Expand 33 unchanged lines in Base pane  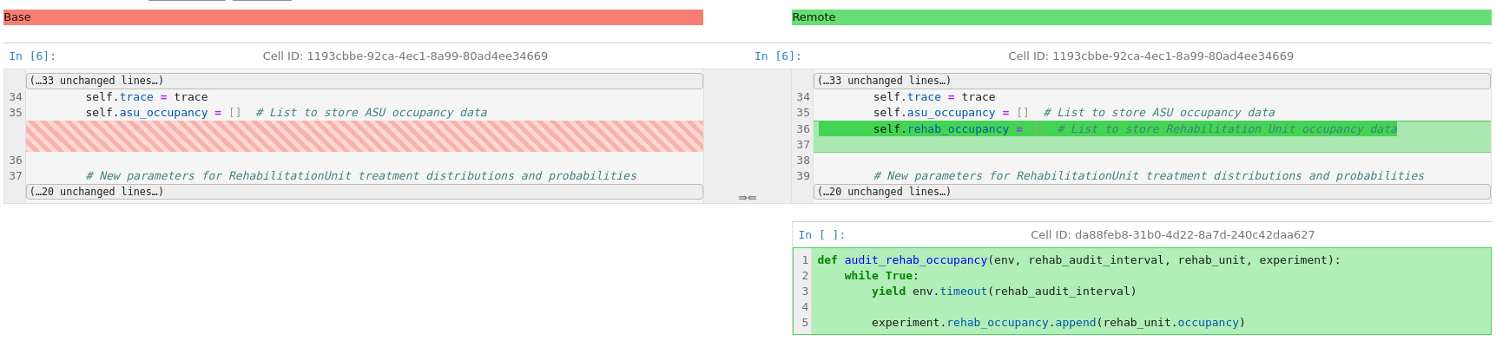point(364,81)
